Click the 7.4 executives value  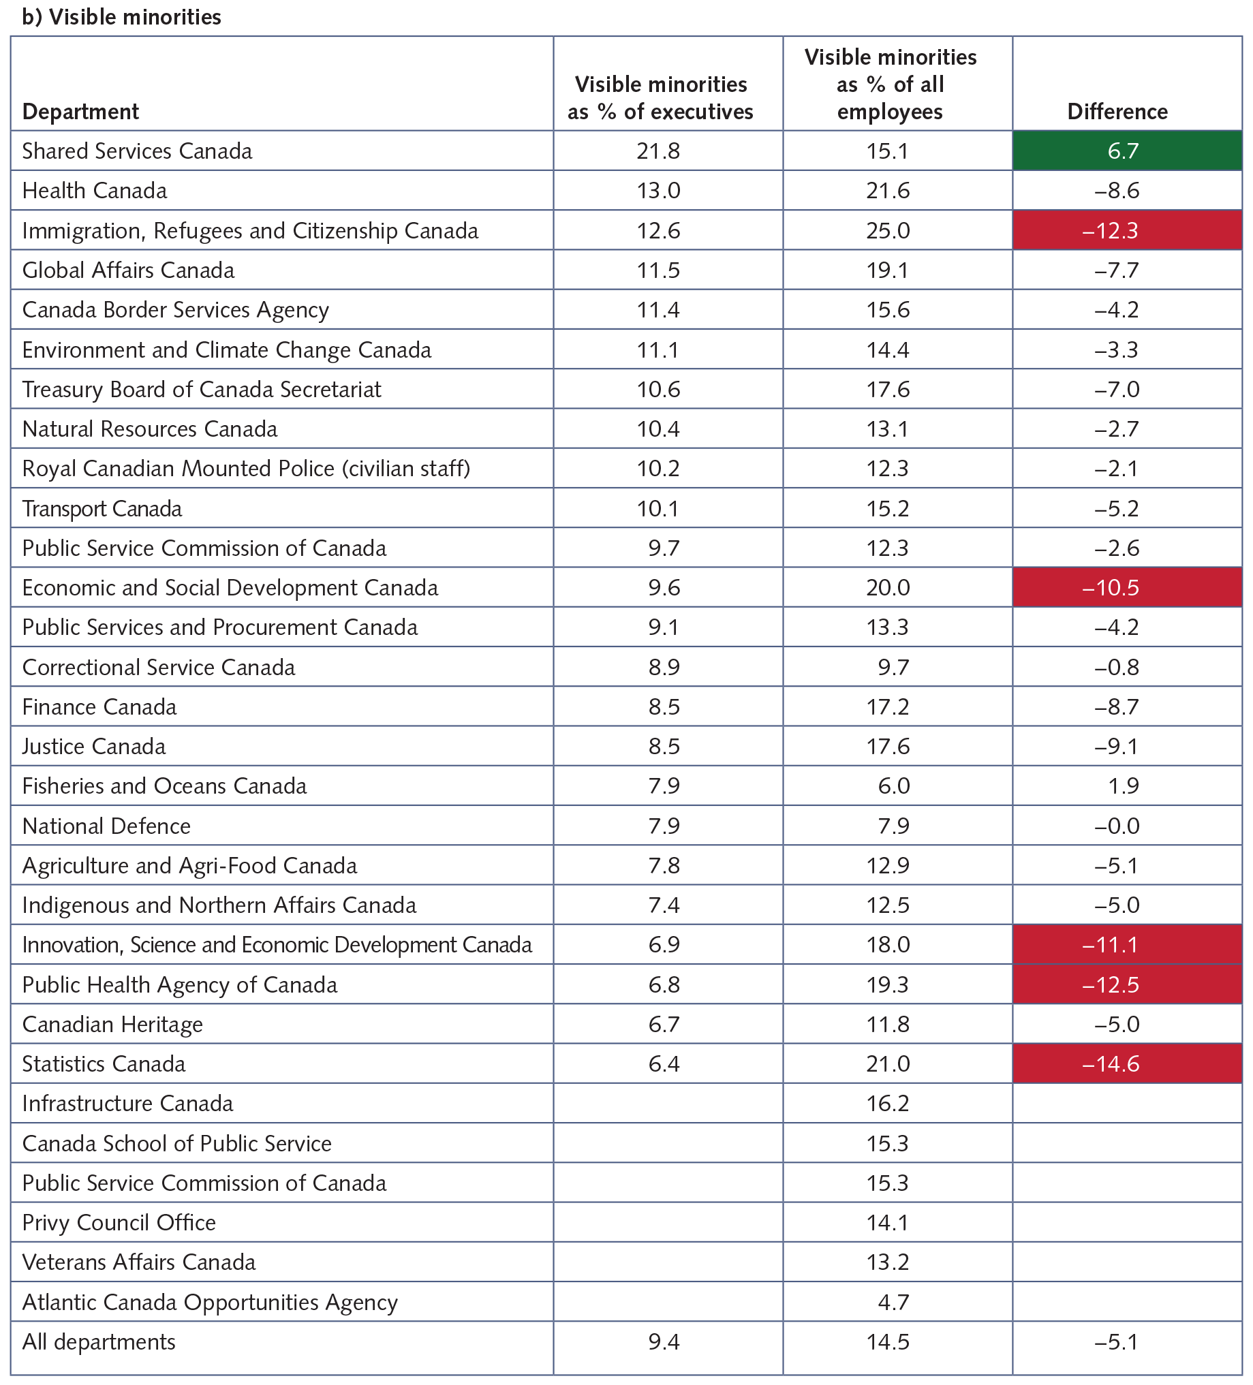(x=664, y=905)
